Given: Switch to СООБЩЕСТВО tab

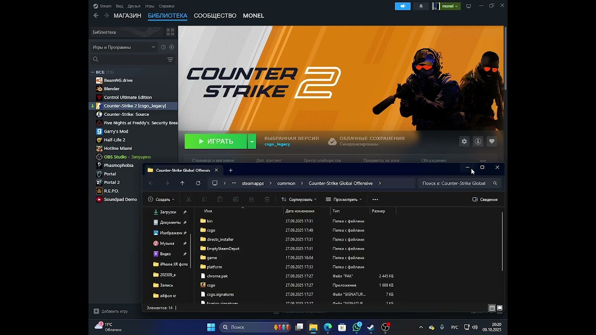Looking at the screenshot, I should coord(215,15).
